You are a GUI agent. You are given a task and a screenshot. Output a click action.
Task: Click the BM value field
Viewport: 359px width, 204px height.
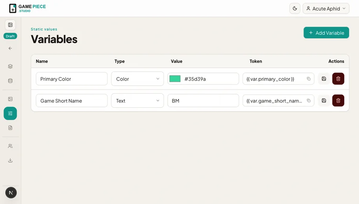coord(203,100)
